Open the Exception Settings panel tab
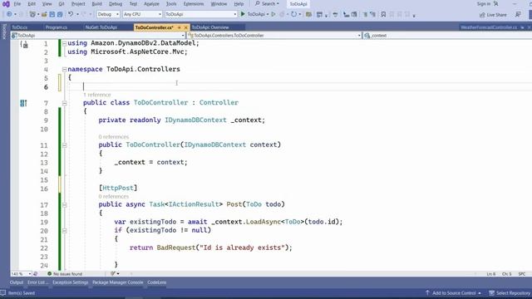 click(70, 282)
